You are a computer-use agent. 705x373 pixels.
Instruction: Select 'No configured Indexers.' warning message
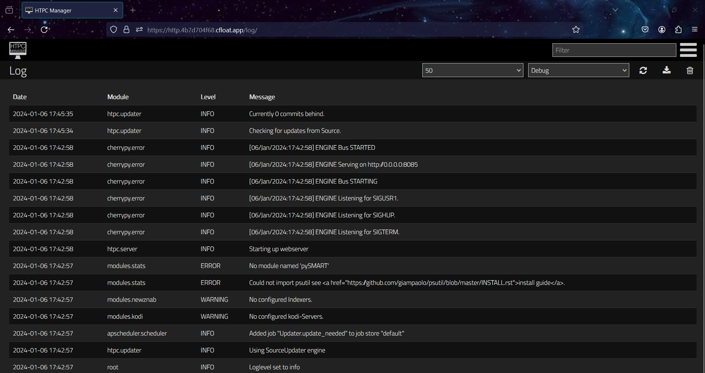280,300
